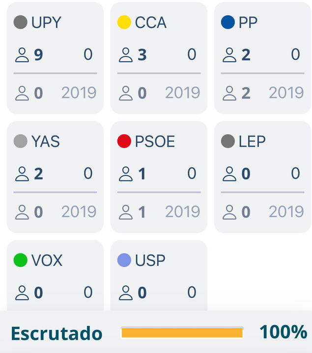The image size is (312, 353).
Task: Click the gray dot beside UPY
Action: [x=21, y=22]
